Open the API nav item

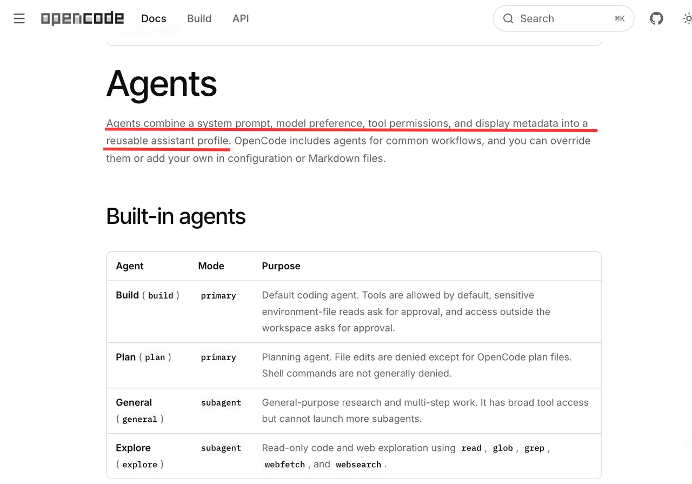241,18
